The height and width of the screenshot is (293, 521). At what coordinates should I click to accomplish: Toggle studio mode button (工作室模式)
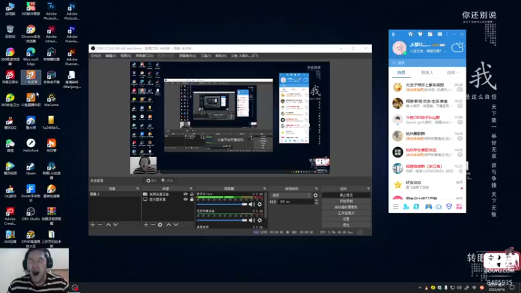[346, 213]
